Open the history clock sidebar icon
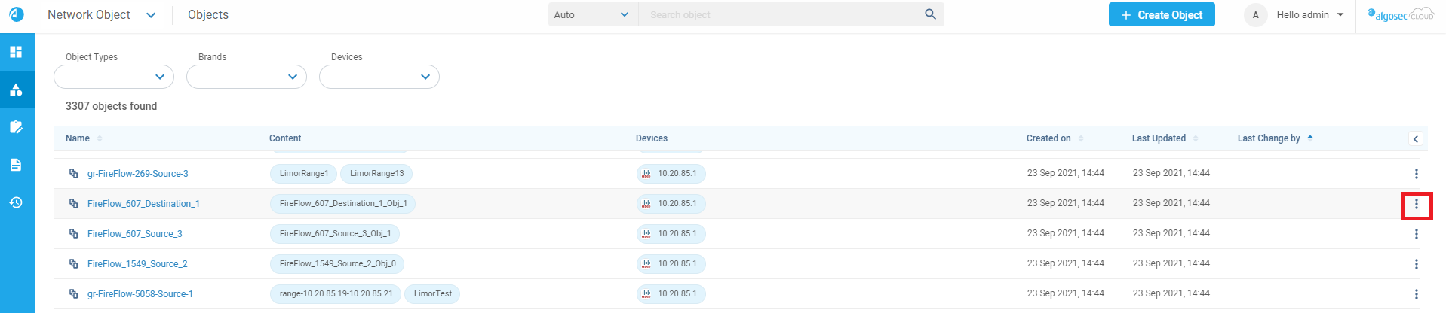The width and height of the screenshot is (1446, 313). pyautogui.click(x=16, y=202)
